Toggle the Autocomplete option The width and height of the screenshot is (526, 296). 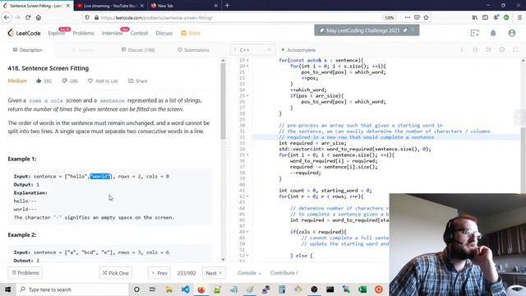tap(298, 49)
